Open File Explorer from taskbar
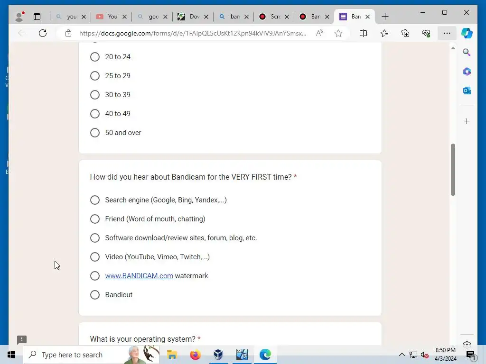This screenshot has width=486, height=364. (x=172, y=355)
